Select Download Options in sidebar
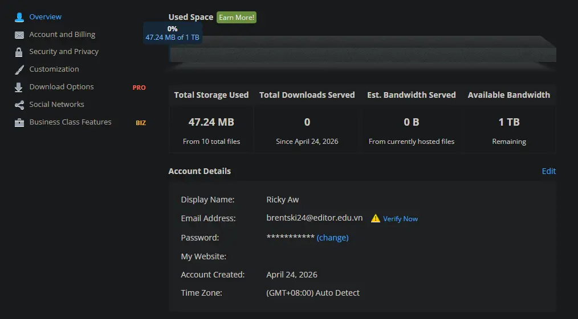578x319 pixels. pos(62,87)
